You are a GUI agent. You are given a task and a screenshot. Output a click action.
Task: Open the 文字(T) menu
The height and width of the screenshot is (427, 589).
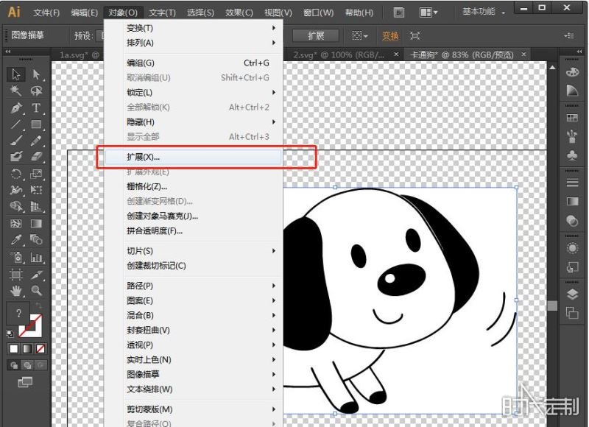coord(162,13)
